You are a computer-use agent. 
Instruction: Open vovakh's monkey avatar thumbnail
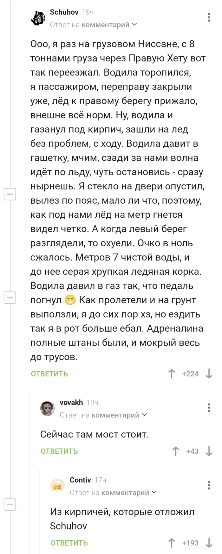(x=48, y=408)
